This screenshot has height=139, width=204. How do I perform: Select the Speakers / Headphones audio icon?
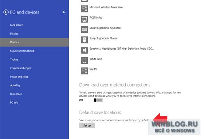tap(84, 50)
